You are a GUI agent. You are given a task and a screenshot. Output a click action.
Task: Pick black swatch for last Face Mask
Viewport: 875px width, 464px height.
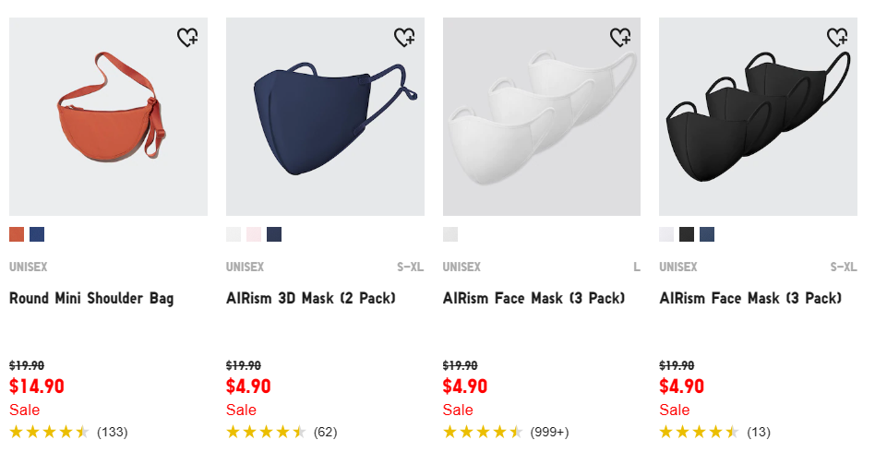coord(687,234)
